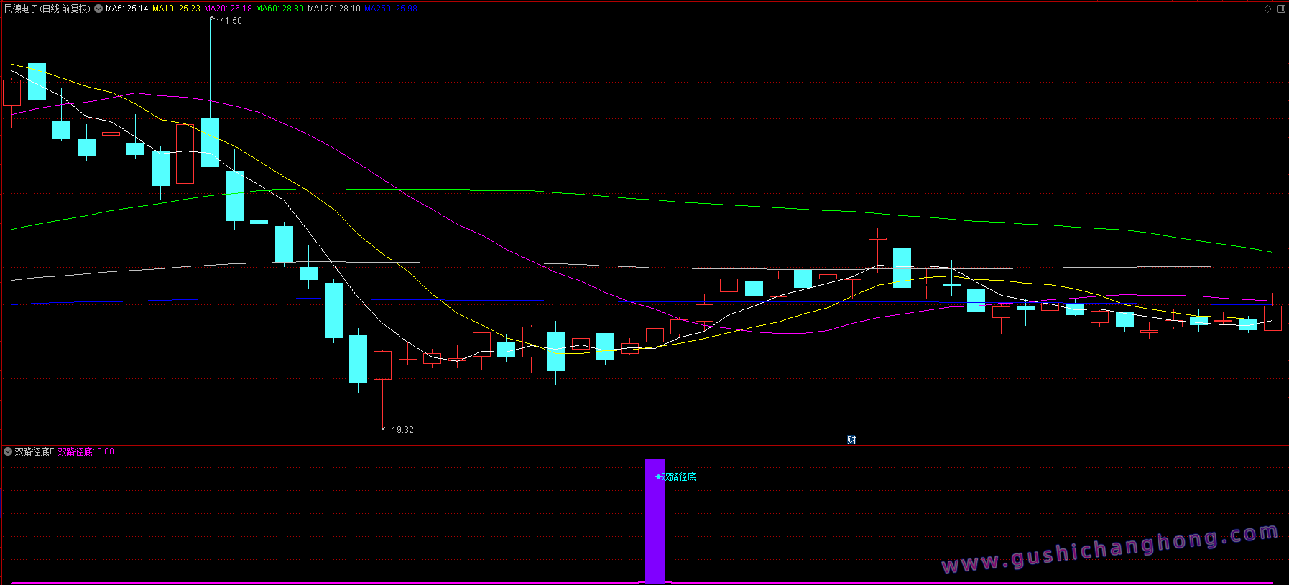Select the magenta 双路径底: 0.00 value
Viewport: 1289px width, 585px height.
click(x=86, y=451)
